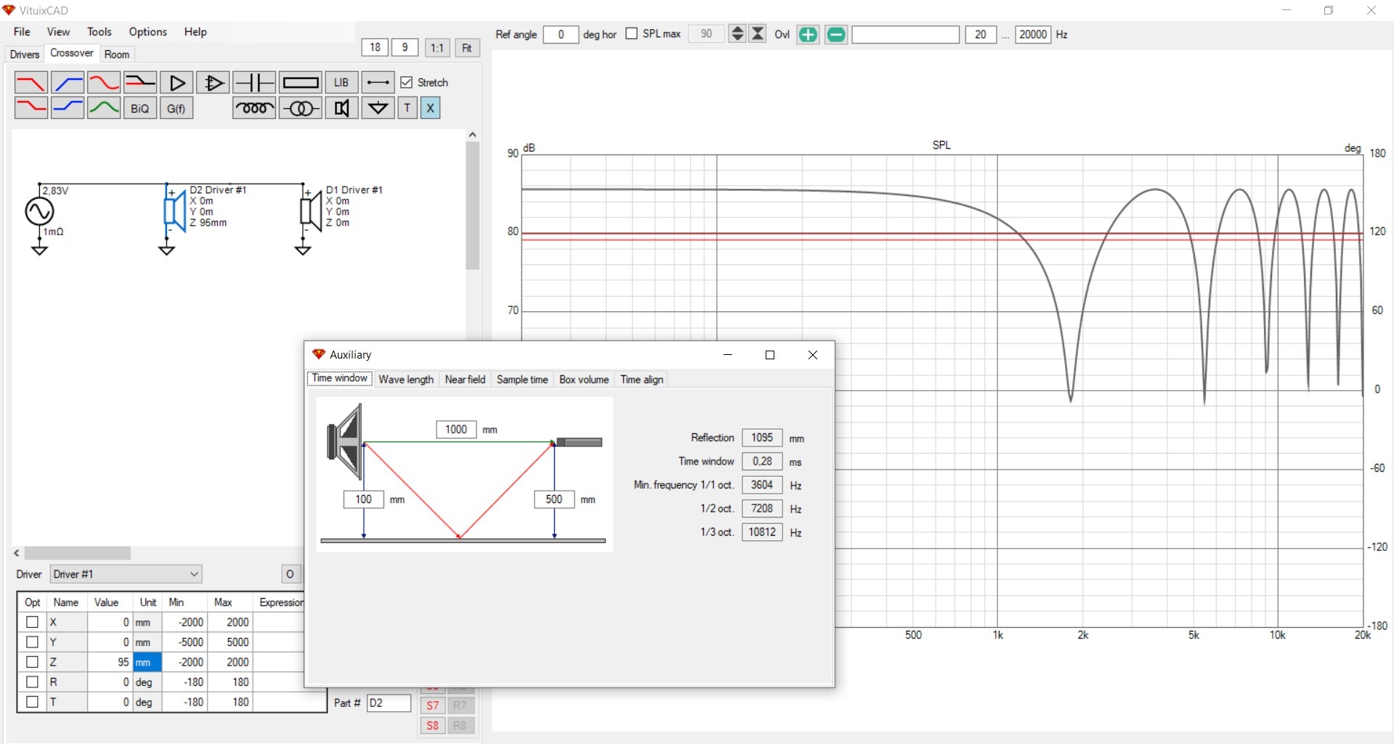1394x744 pixels.
Task: Open the Near field tab in Auxiliary
Action: point(465,380)
